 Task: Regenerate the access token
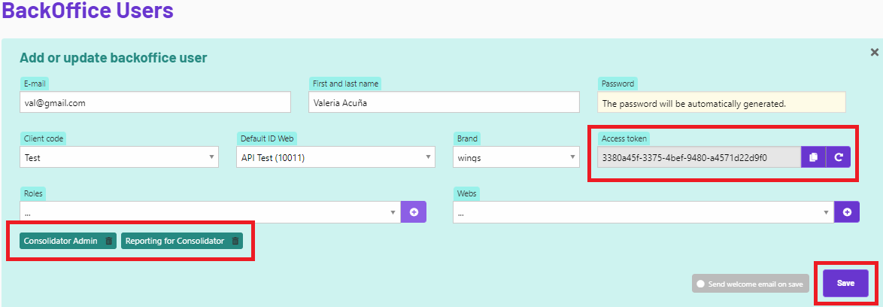[838, 157]
